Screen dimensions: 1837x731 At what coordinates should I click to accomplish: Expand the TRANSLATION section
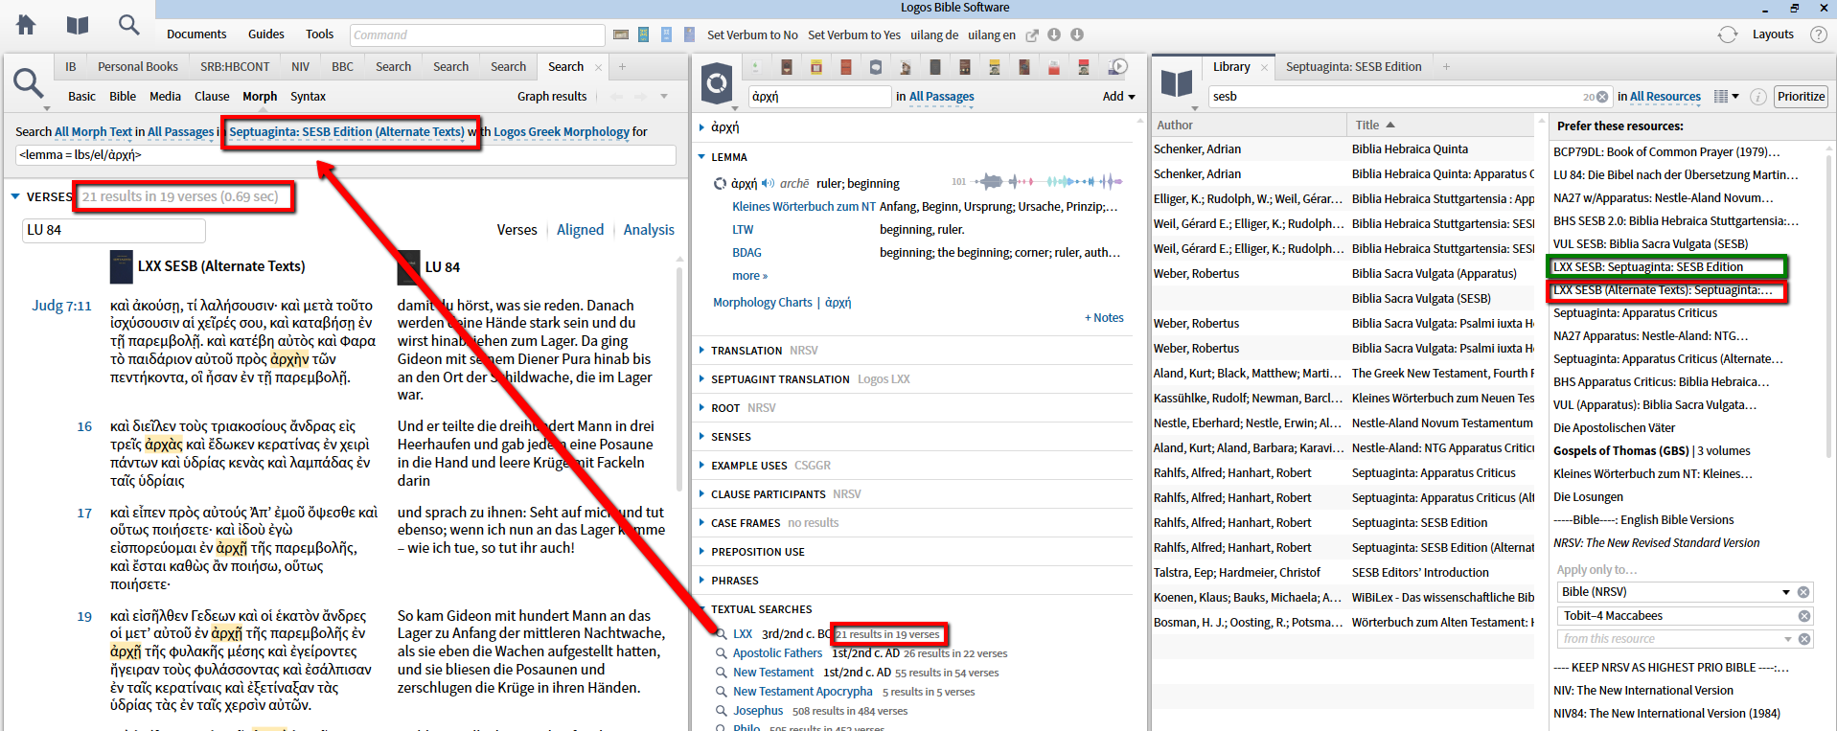tap(702, 351)
